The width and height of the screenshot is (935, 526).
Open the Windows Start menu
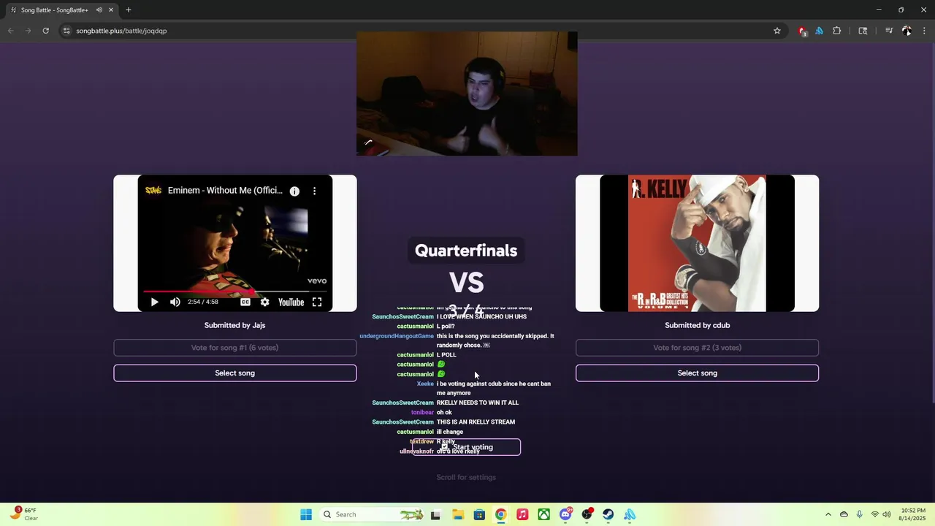click(x=306, y=514)
